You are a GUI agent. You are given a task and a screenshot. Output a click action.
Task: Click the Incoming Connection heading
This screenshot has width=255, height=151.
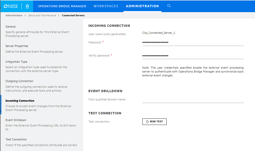pyautogui.click(x=109, y=26)
